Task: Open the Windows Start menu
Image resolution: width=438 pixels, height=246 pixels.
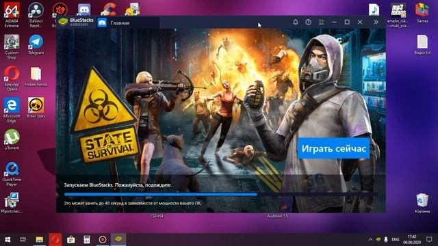Action: coord(8,239)
